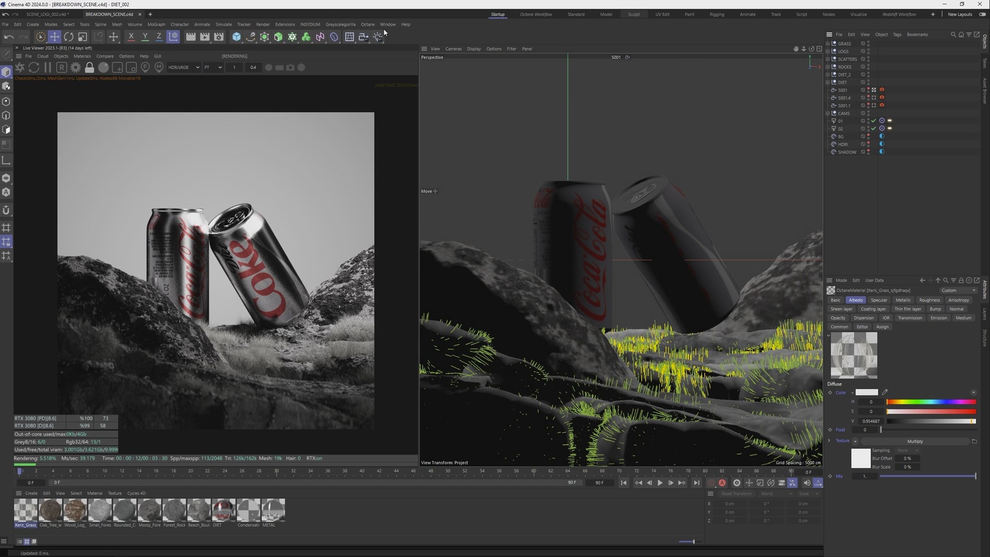Select the Move tool in top toolbar
The width and height of the screenshot is (990, 557).
point(54,37)
